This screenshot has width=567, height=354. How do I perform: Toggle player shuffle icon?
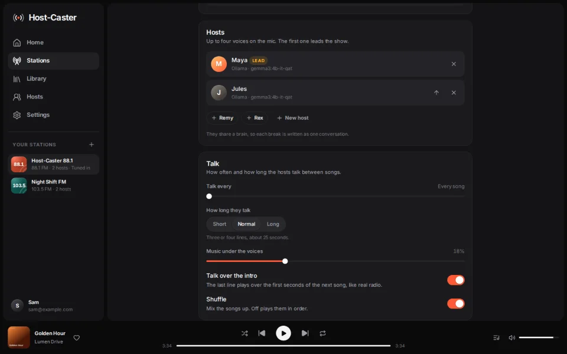pos(245,333)
